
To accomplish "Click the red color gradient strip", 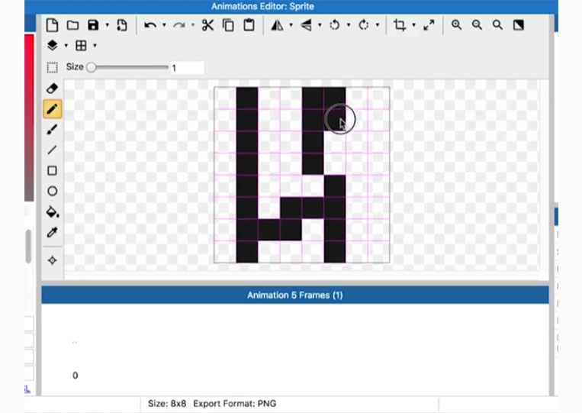I will click(x=29, y=118).
